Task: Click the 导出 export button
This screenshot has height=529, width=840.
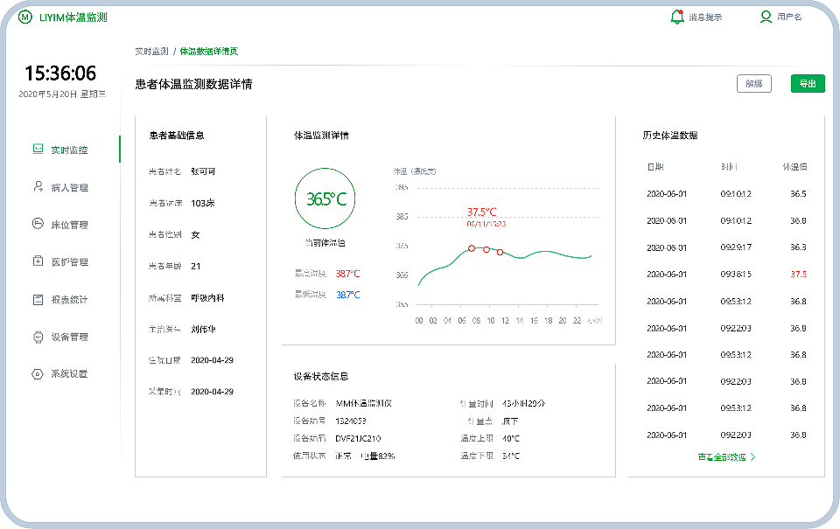Action: click(x=806, y=83)
